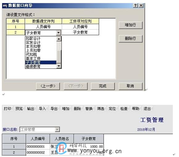This screenshot has width=179, height=157.
Task: Select 基本工资 in the dropdown list
Action: (33, 59)
